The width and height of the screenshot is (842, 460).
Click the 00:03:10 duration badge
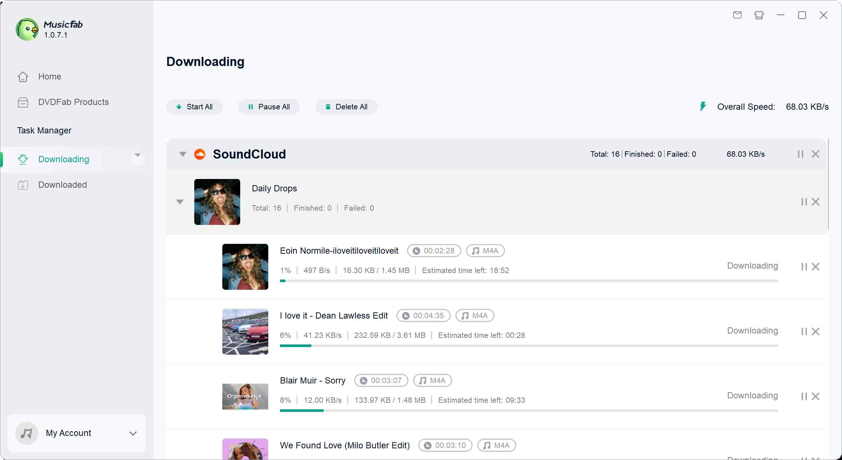(x=445, y=445)
